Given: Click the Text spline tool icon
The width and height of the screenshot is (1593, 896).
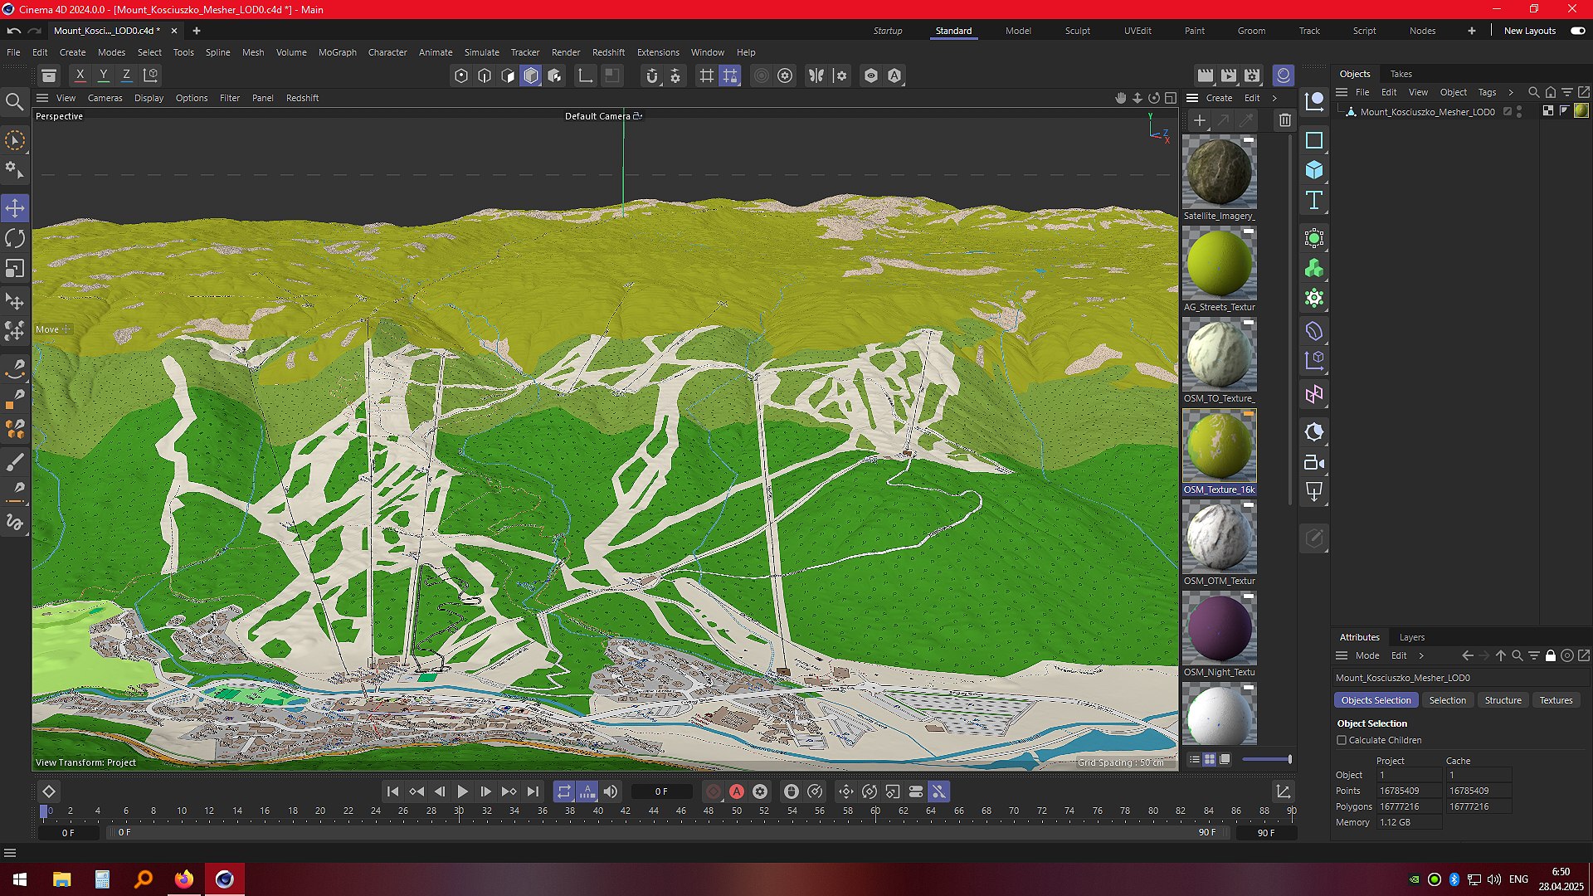Looking at the screenshot, I should [1314, 200].
